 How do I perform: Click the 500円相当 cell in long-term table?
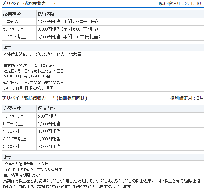pyautogui.click(x=120, y=116)
